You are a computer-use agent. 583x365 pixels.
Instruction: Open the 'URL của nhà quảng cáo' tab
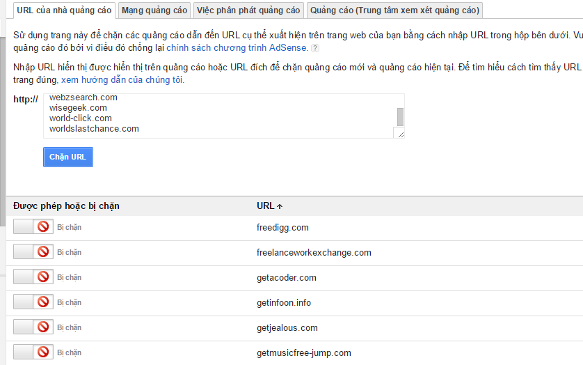click(x=64, y=10)
